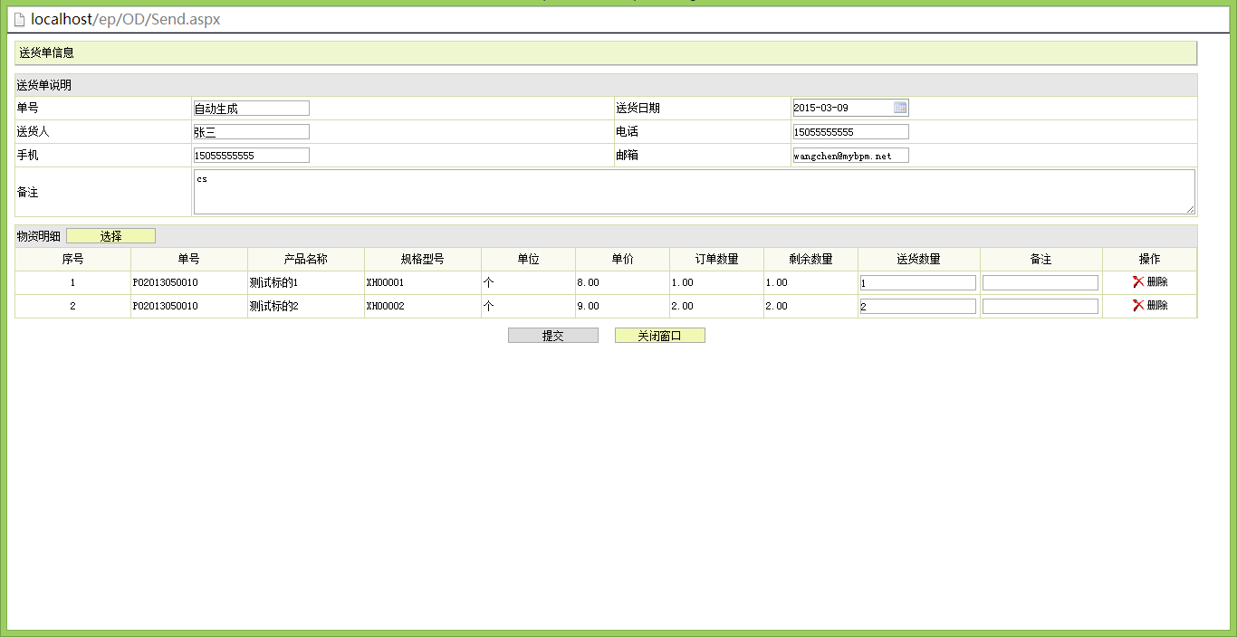This screenshot has width=1237, height=637.
Task: Edit the 送货数量 field for row 1
Action: tap(917, 283)
